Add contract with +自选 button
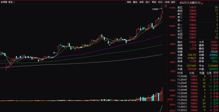This screenshot has height=112, width=219. [x=167, y=2]
